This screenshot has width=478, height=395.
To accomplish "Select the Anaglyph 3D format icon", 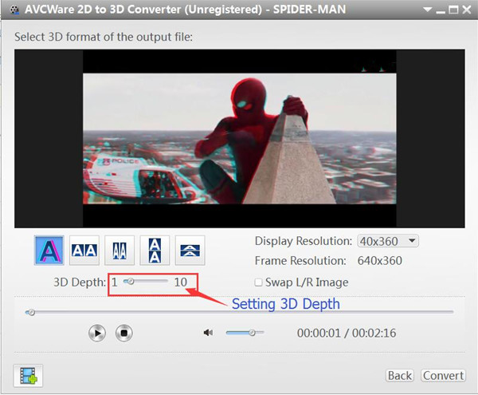I will pyautogui.click(x=49, y=251).
